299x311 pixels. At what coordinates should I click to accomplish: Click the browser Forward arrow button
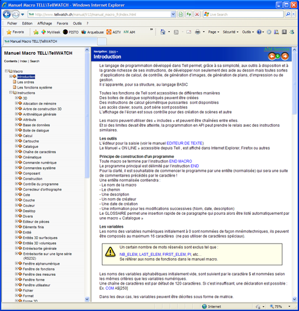[x=15, y=14]
